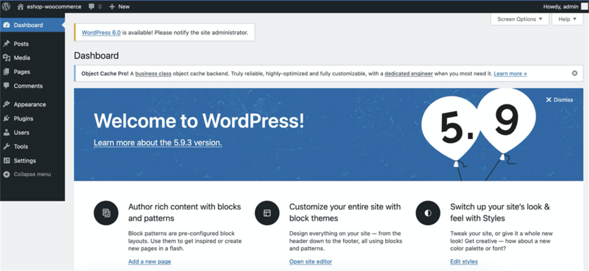Click the Collapse menu arrow icon
This screenshot has height=271, width=589.
point(7,174)
